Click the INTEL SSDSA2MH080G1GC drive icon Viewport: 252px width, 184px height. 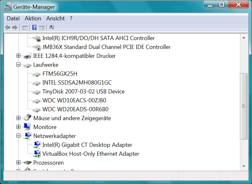coord(37,83)
